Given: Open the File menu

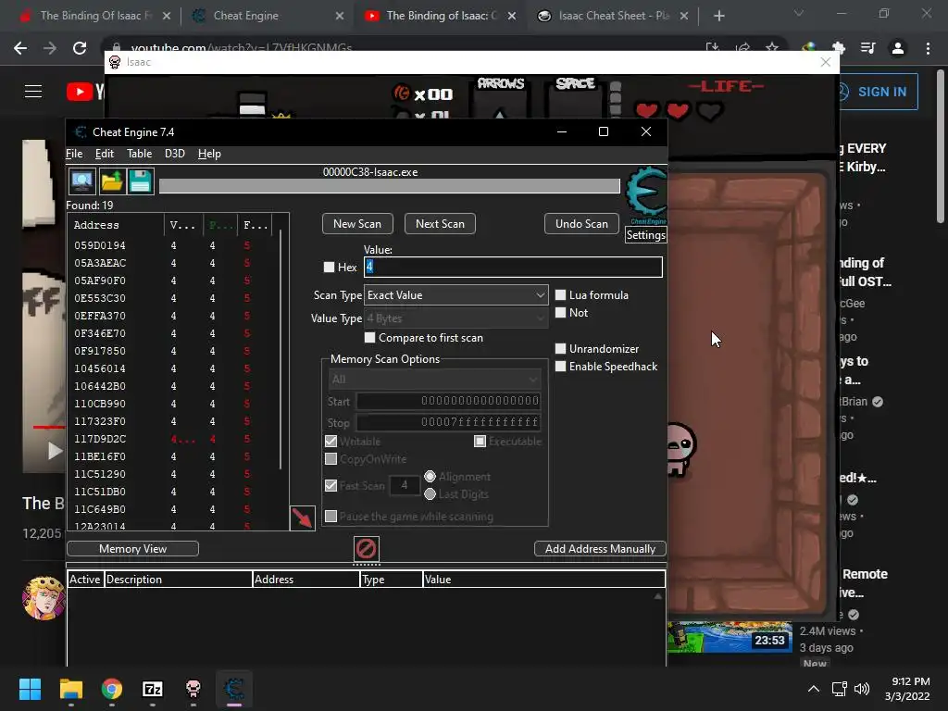Looking at the screenshot, I should (x=74, y=154).
